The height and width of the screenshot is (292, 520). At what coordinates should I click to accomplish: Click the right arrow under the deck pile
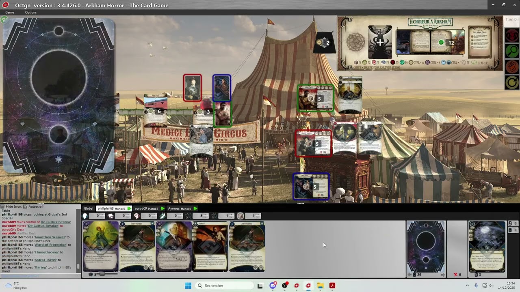[443, 275]
